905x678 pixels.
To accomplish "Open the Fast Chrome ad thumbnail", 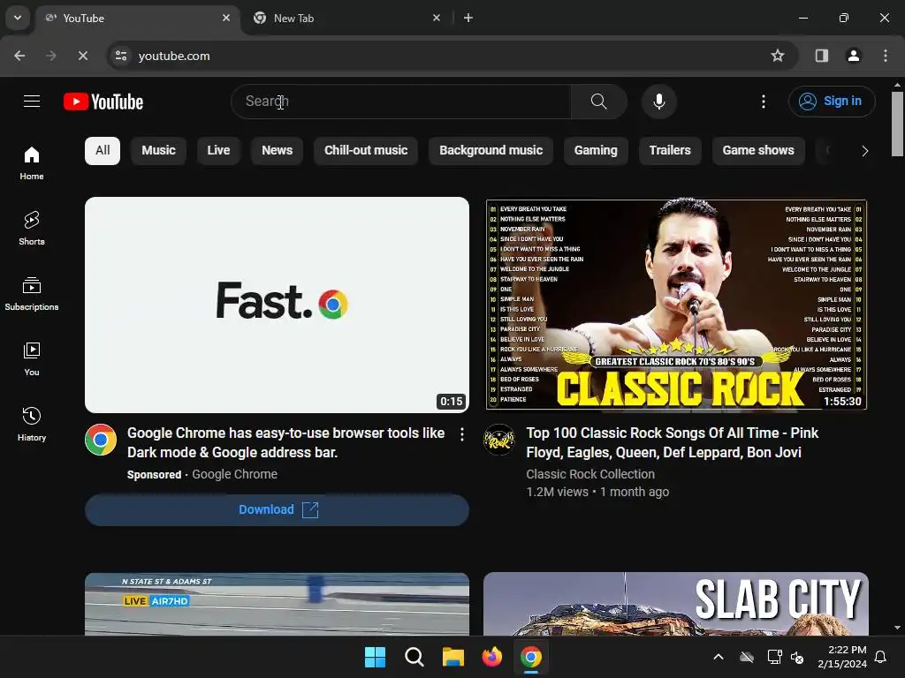I will click(x=277, y=305).
